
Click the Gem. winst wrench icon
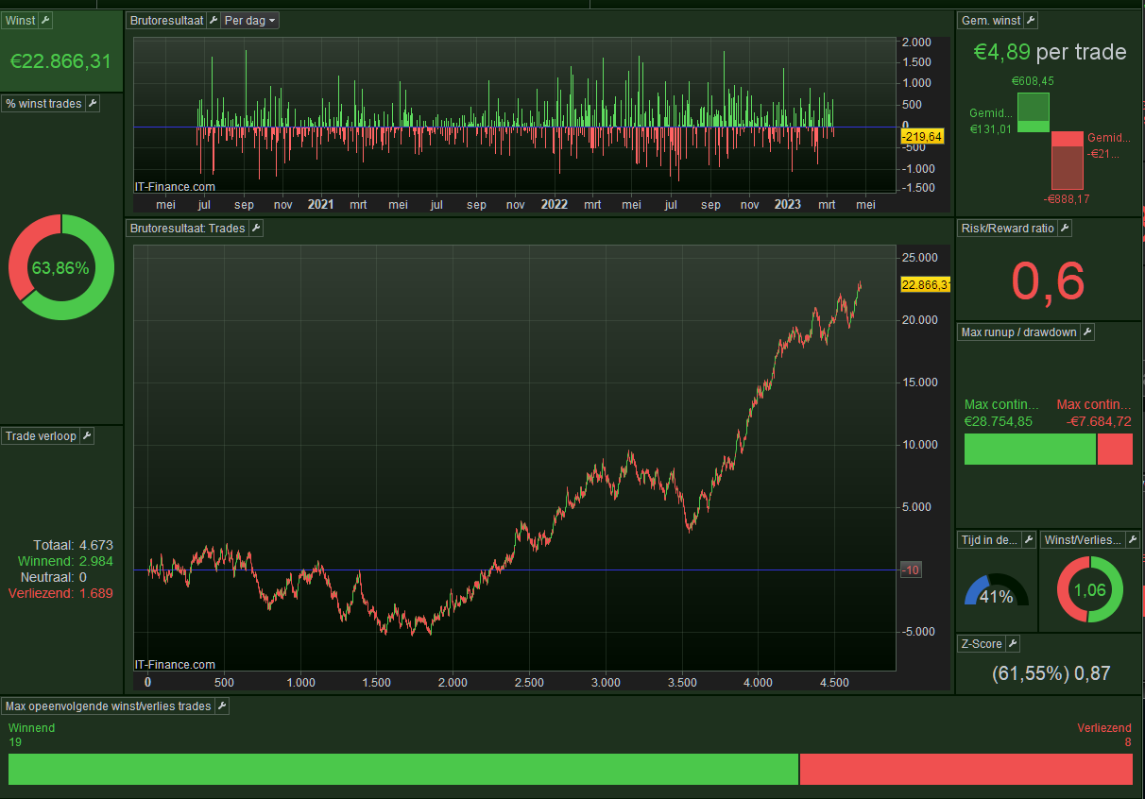click(1031, 21)
